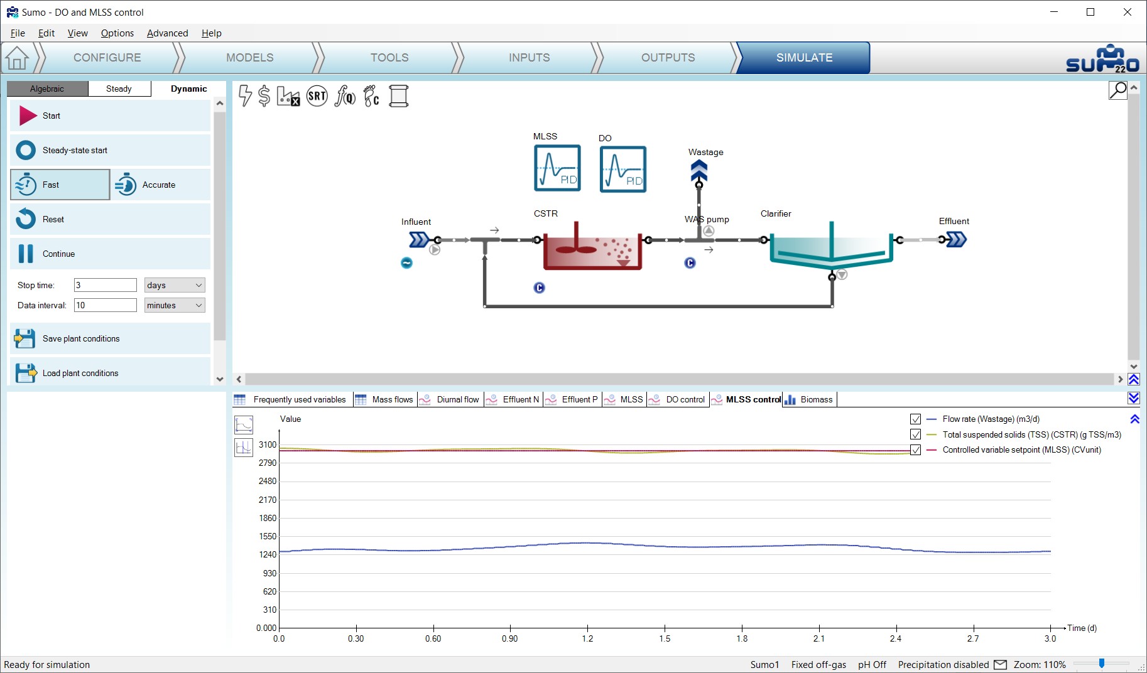
Task: Click the diurnal badge below Influent
Action: pyautogui.click(x=406, y=263)
